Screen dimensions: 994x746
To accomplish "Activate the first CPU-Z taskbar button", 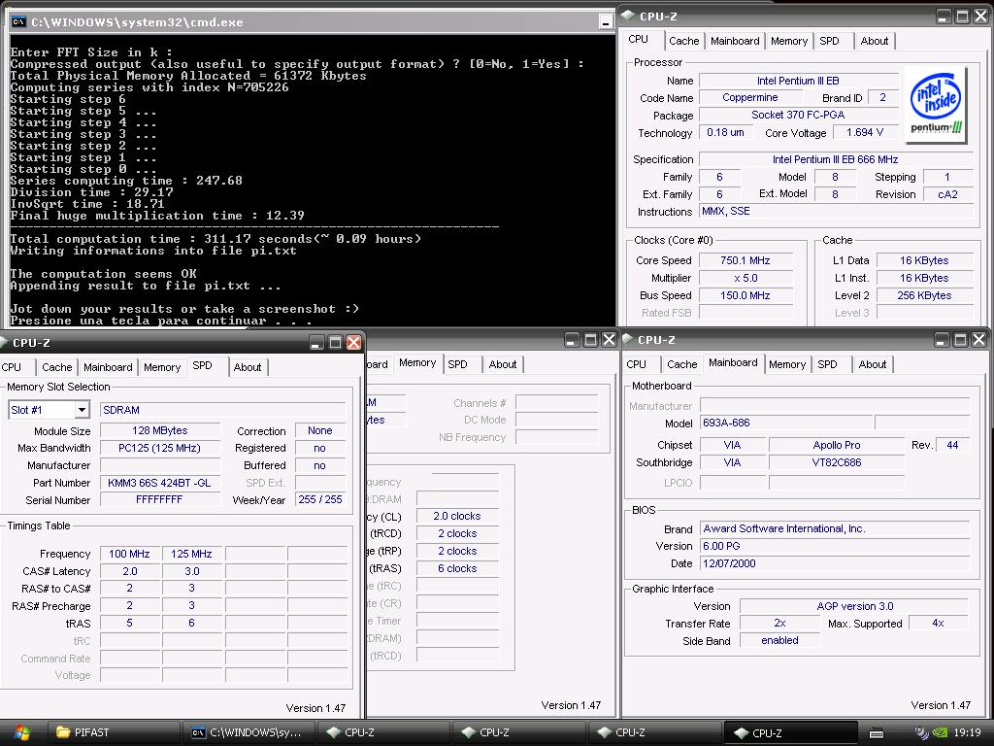I will [382, 732].
